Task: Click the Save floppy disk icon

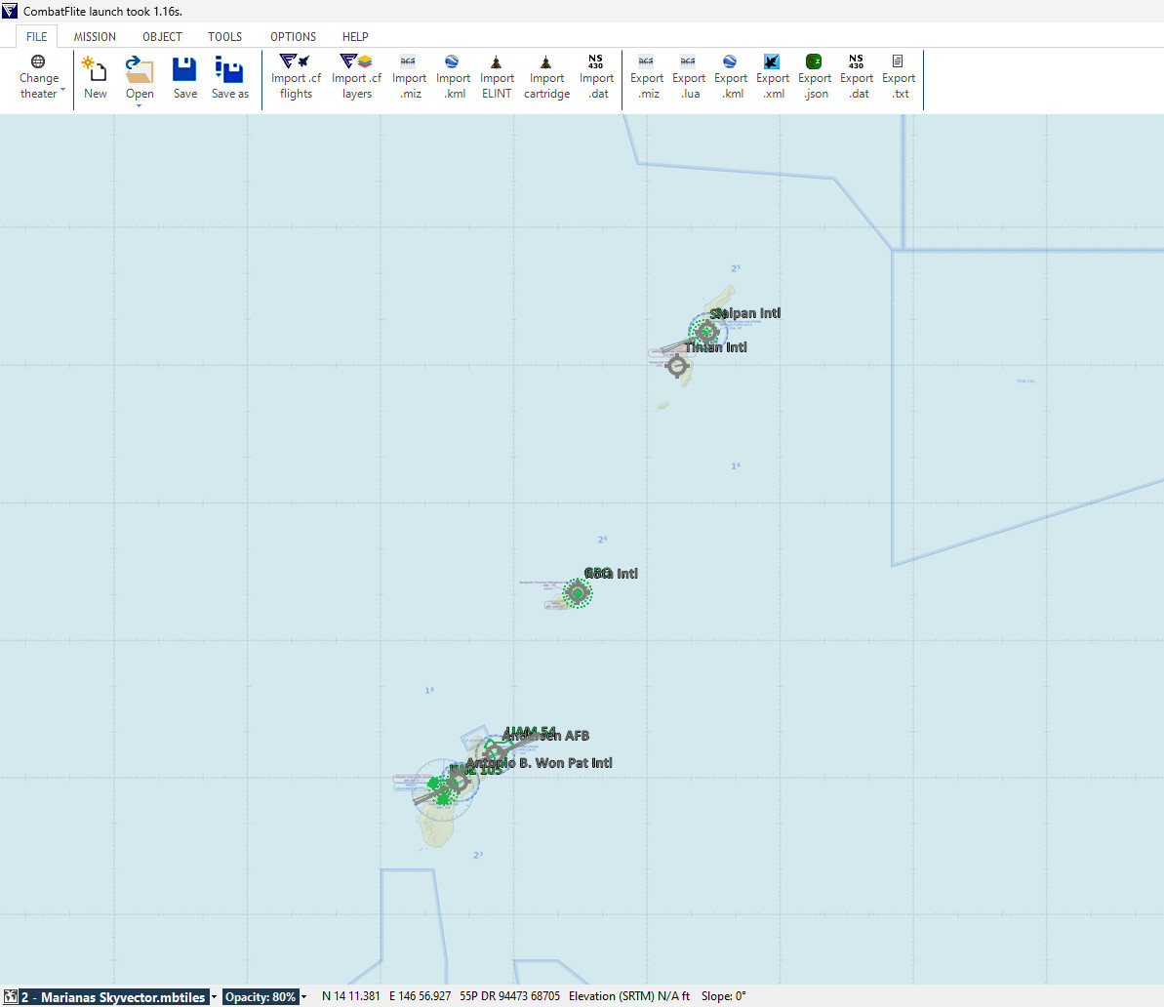Action: pos(184,70)
